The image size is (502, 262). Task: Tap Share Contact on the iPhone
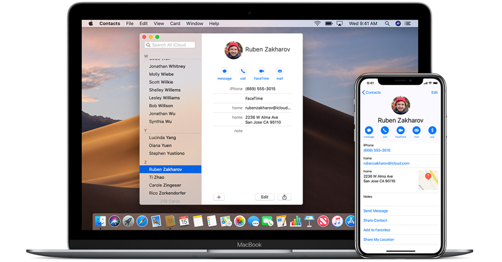click(375, 220)
